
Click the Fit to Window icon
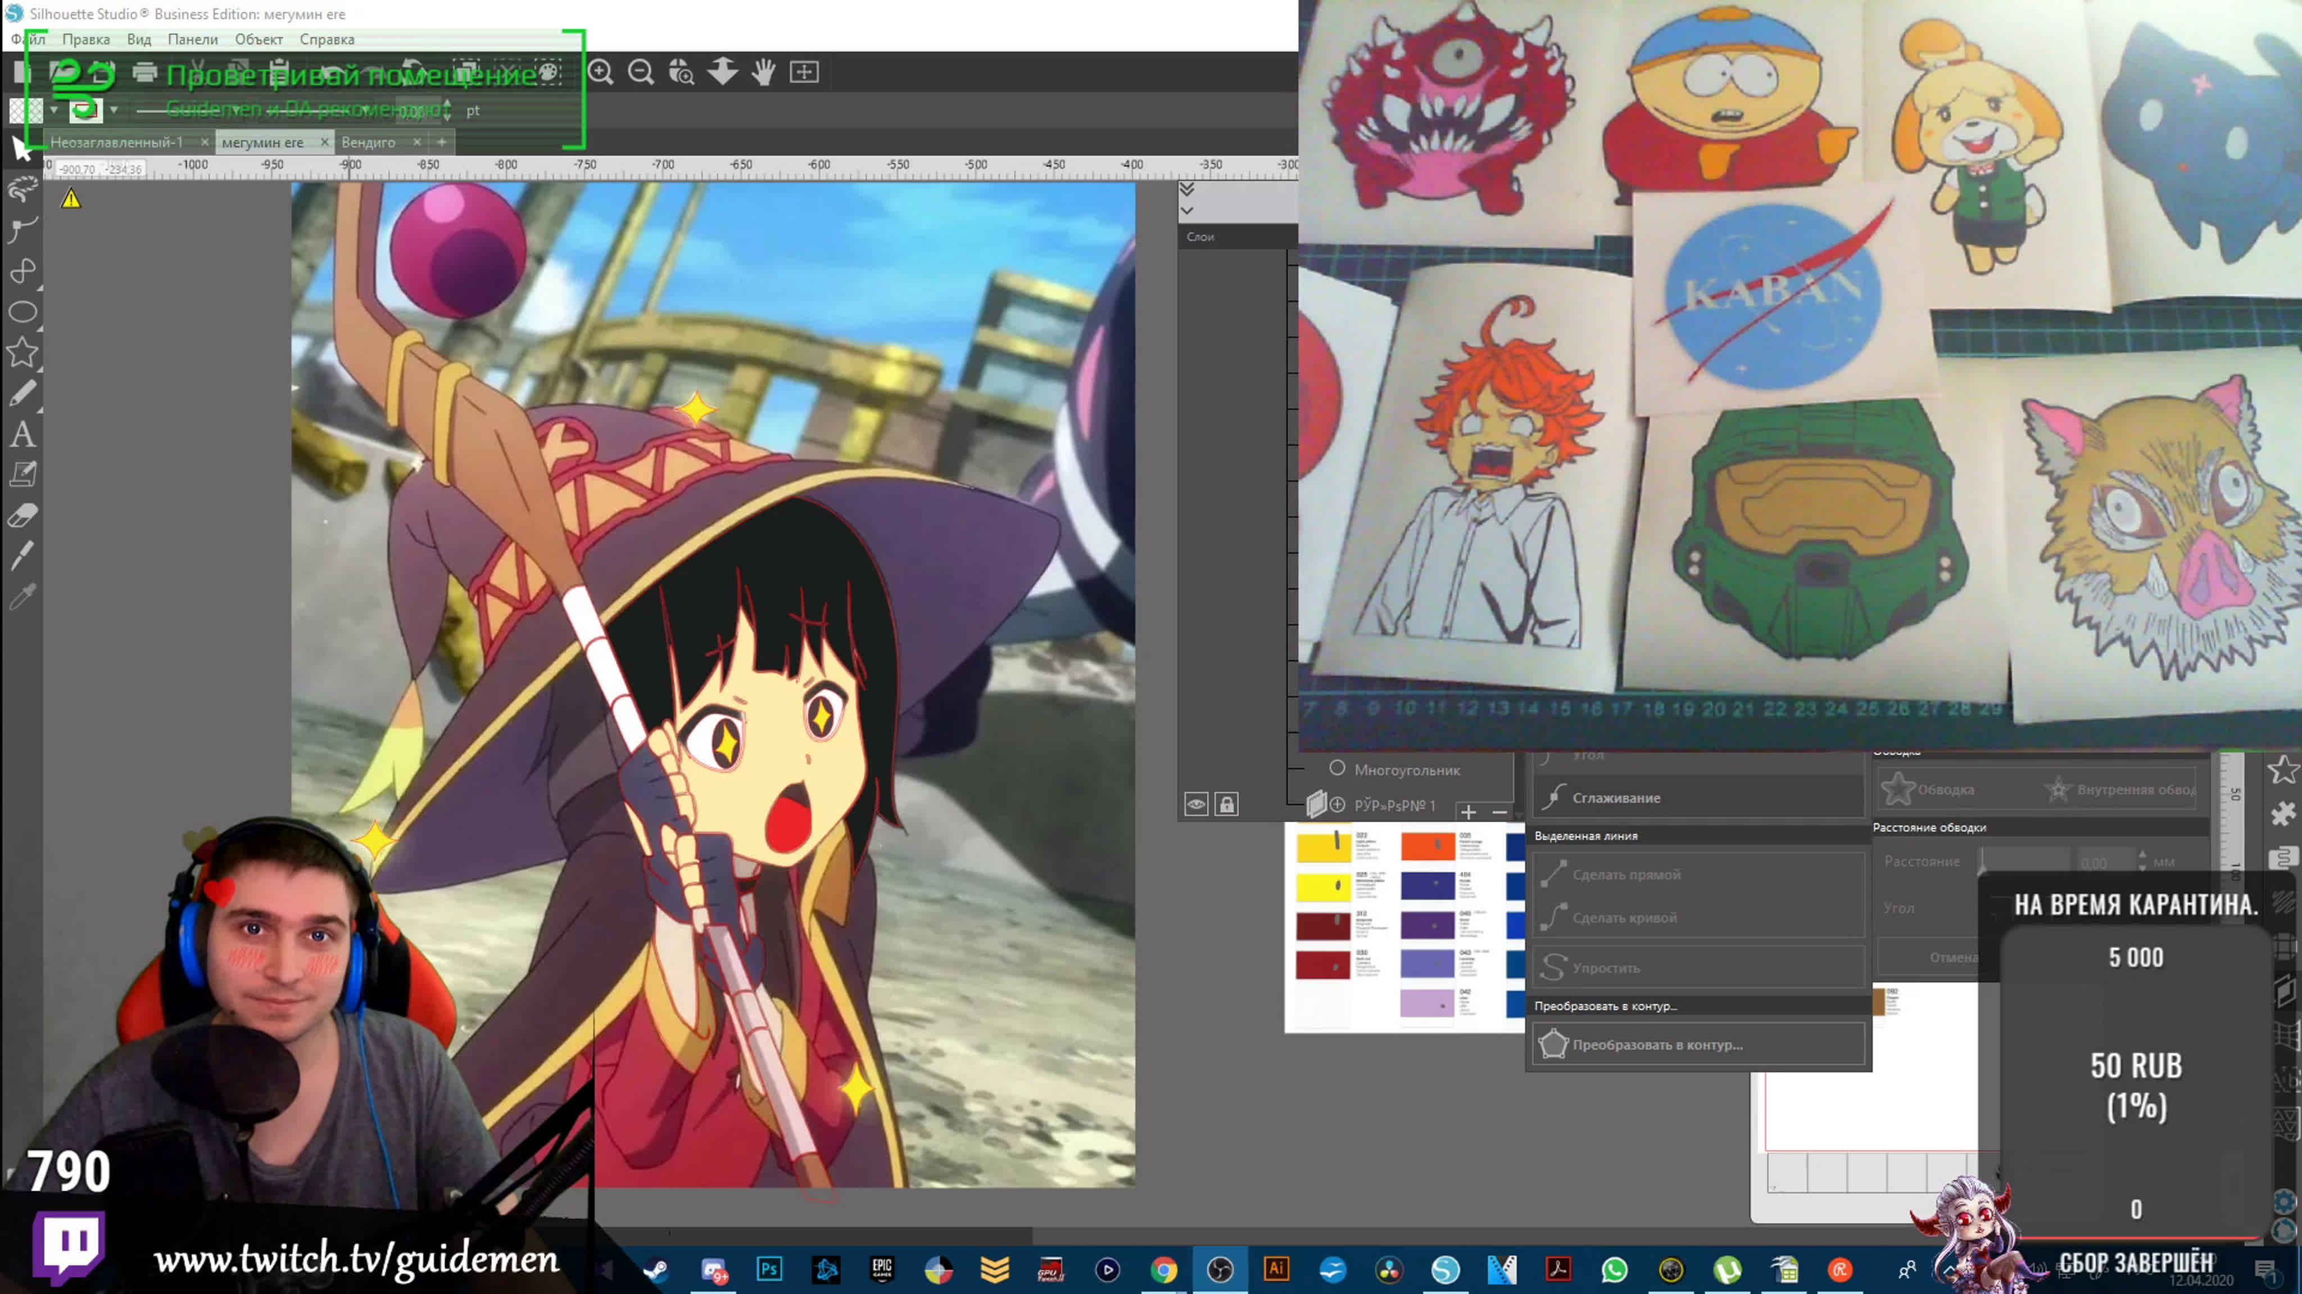click(804, 72)
